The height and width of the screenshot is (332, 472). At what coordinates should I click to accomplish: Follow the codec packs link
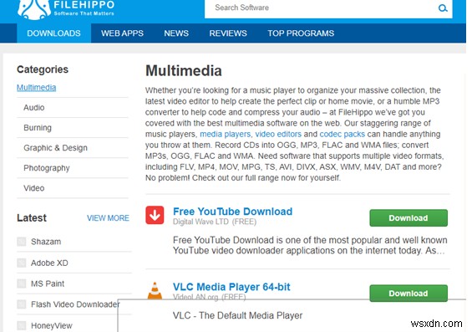[343, 134]
